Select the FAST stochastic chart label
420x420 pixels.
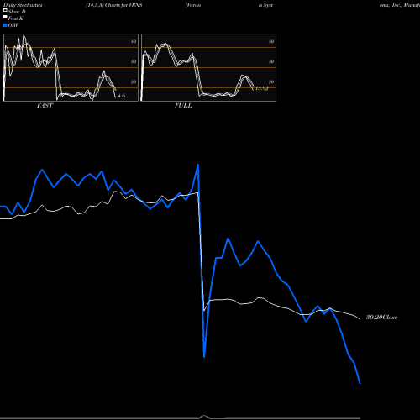(45, 106)
